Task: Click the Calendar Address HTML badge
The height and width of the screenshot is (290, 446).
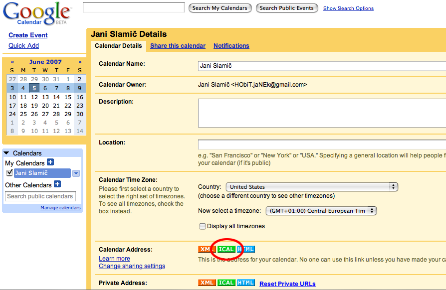Action: tap(246, 249)
